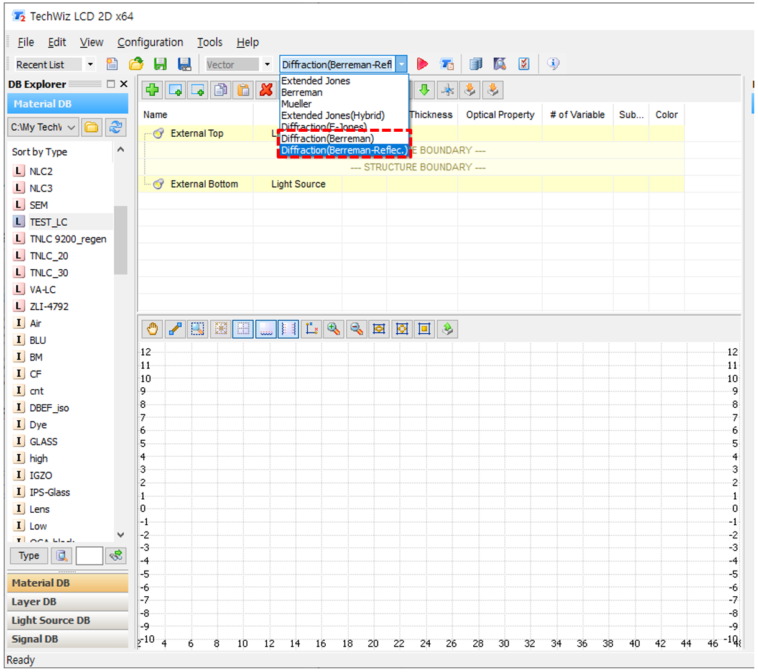
Task: Switch to the Layer DB panel
Action: (x=34, y=602)
